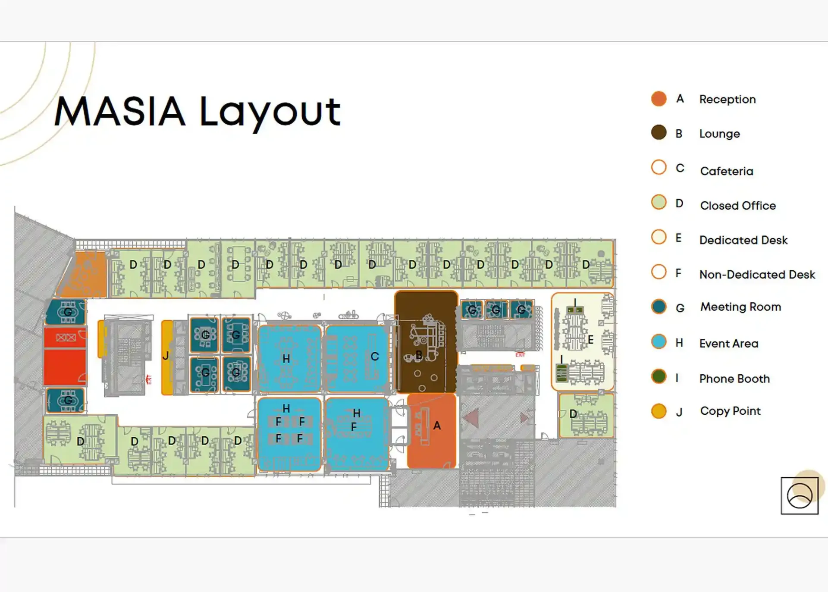The image size is (828, 592).
Task: Select the 'Phone Booth' legend label
Action: click(734, 379)
